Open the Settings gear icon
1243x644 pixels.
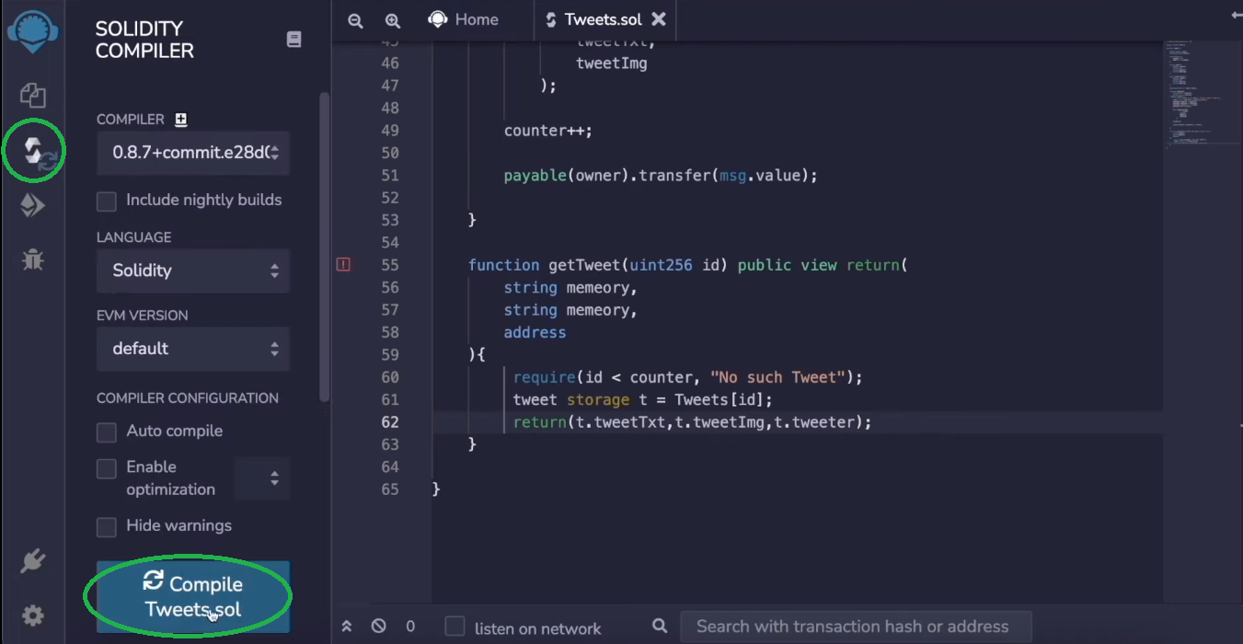[33, 615]
